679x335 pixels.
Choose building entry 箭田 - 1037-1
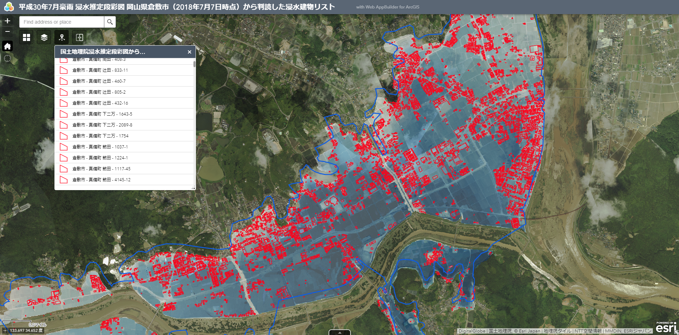point(100,147)
